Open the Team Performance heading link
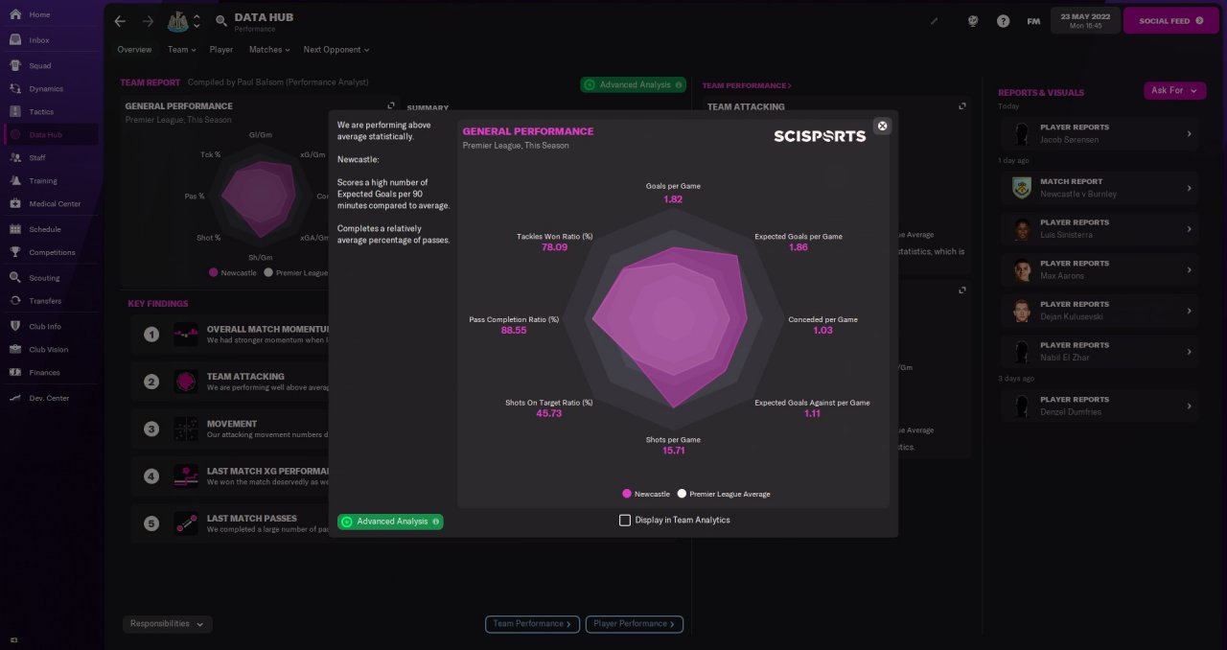 (x=747, y=85)
